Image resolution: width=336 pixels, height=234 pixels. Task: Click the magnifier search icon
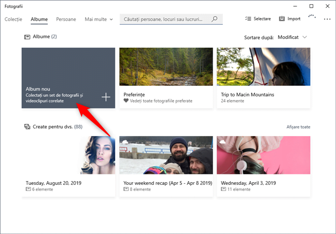pyautogui.click(x=215, y=19)
